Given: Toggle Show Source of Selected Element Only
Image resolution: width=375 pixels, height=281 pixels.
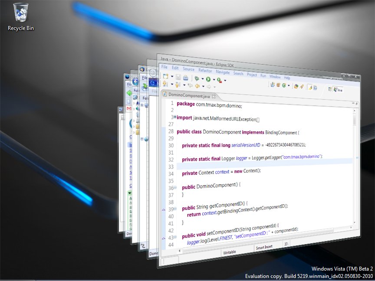Looking at the screenshot, I should pyautogui.click(x=315, y=88).
